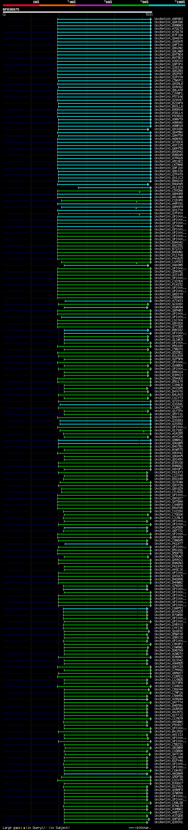Click the orange ~40% identity legend segment

coord(58,5)
